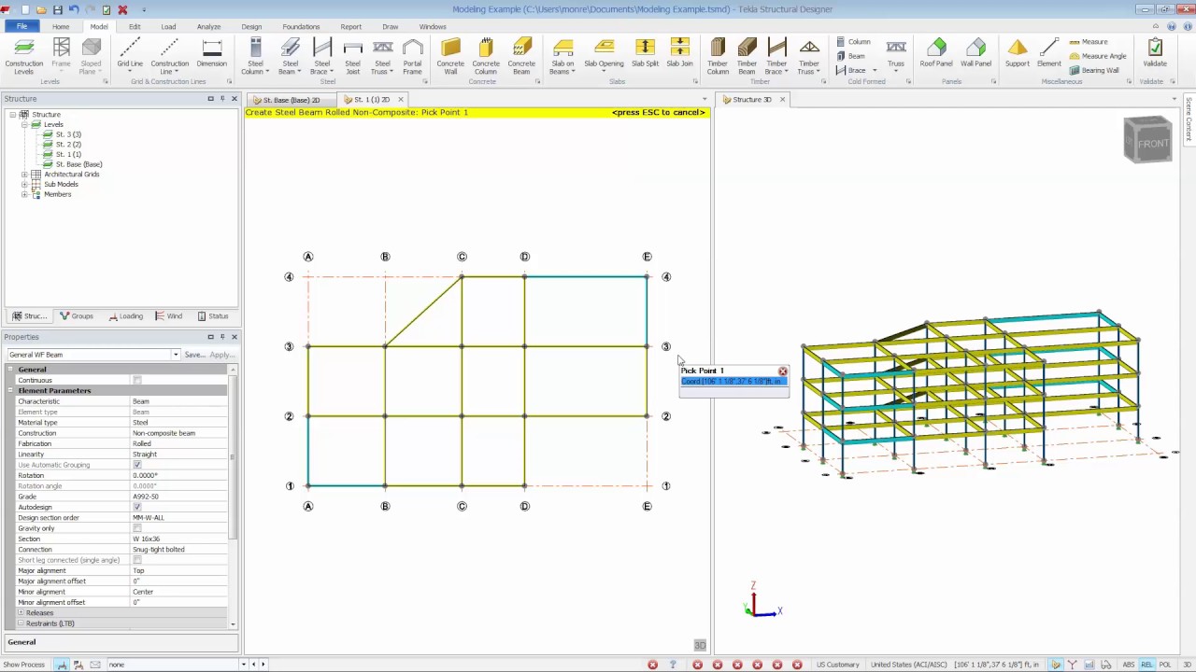Open the St. Base (Base) 2D view tab
This screenshot has height=672, width=1196.
click(x=291, y=100)
